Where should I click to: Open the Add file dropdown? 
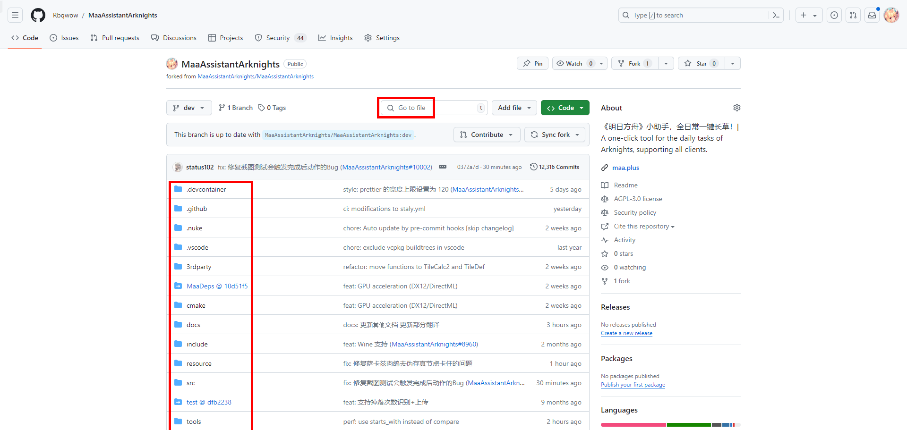pos(514,108)
